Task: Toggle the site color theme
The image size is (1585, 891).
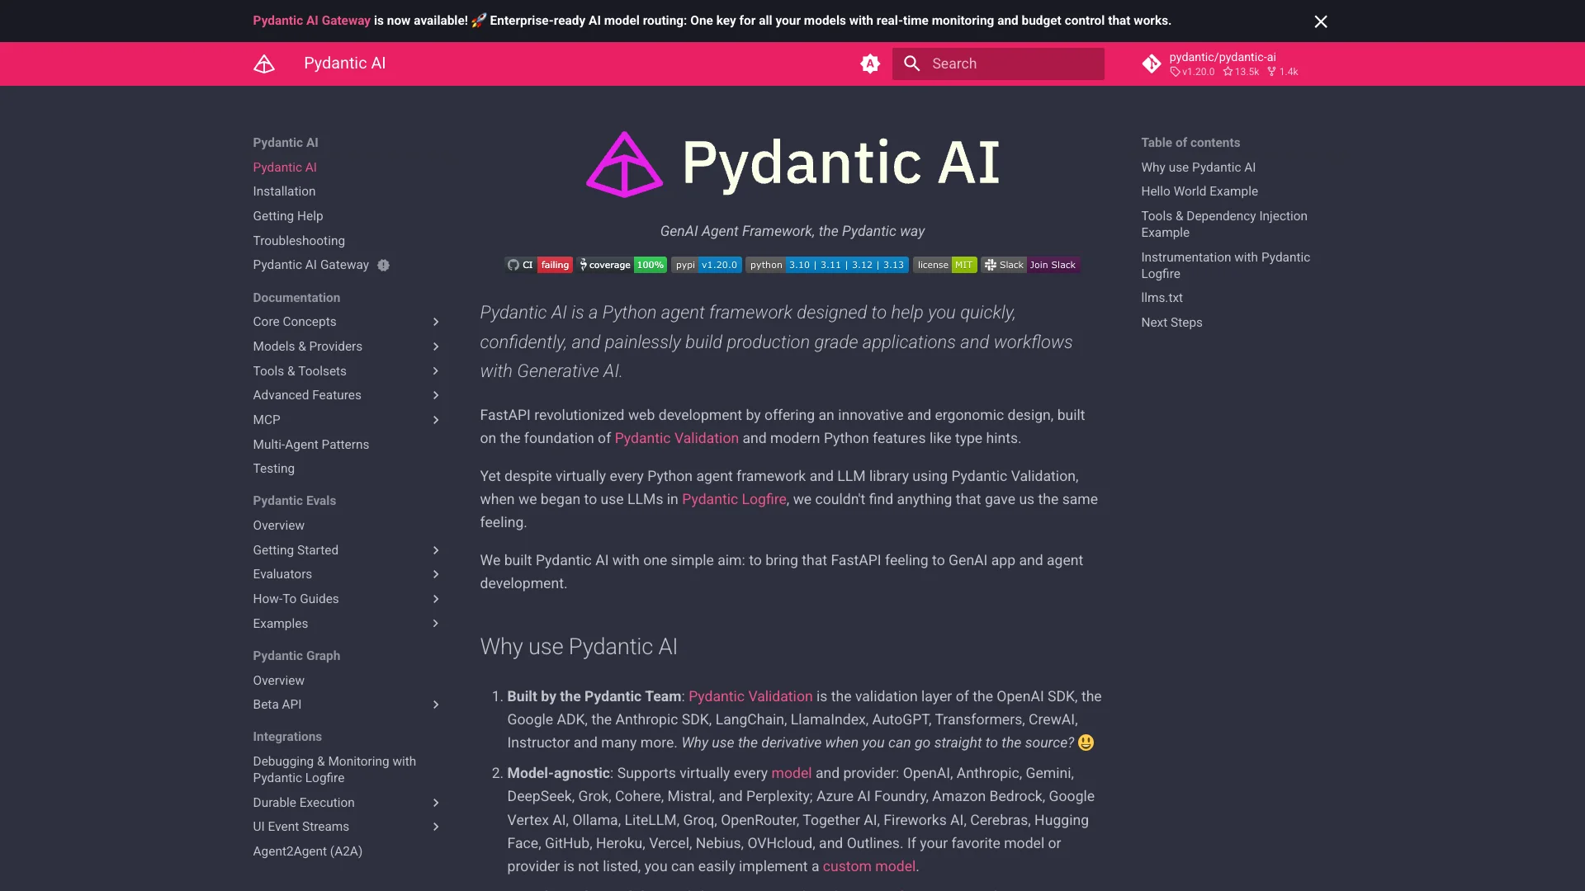Action: pyautogui.click(x=869, y=64)
